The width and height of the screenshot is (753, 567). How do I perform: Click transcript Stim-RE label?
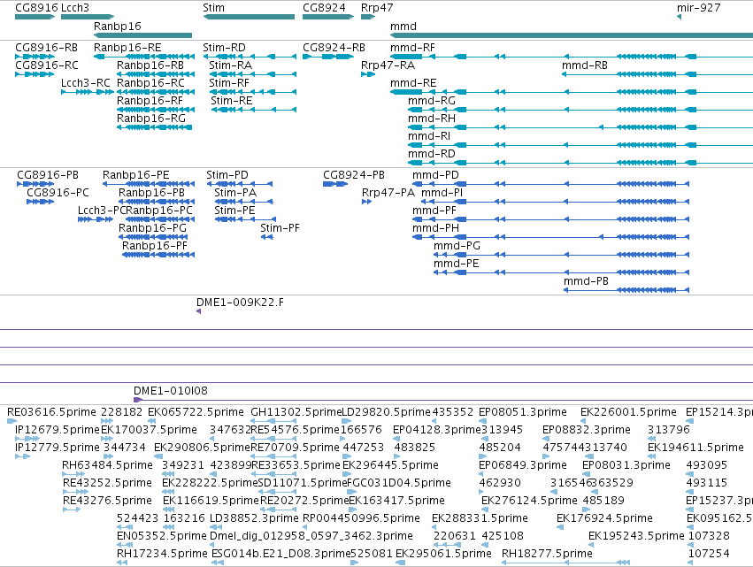point(232,101)
